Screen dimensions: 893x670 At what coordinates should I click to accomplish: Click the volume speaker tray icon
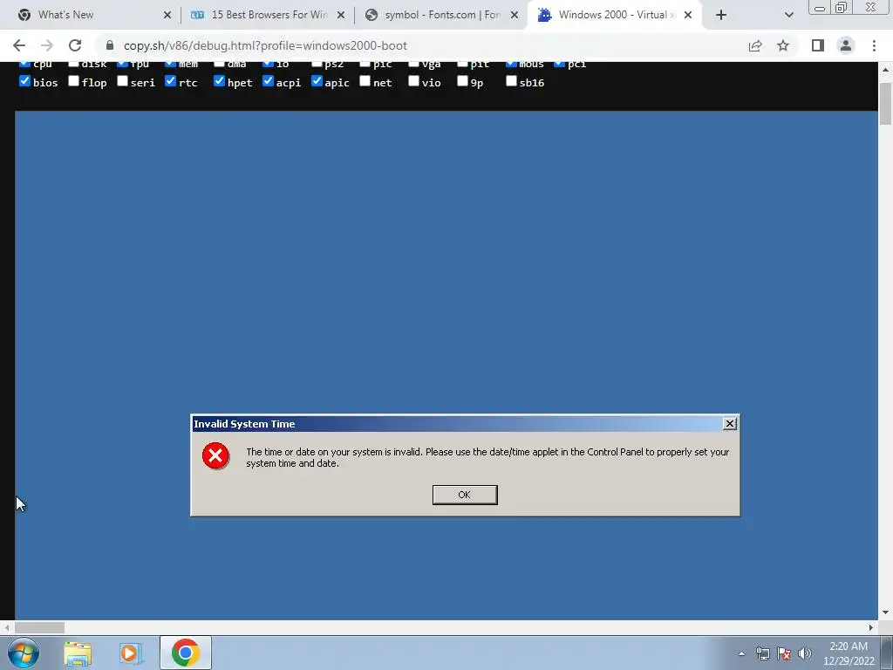tap(804, 653)
